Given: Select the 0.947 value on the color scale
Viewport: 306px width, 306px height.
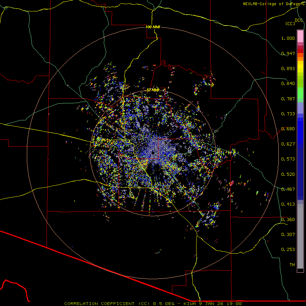Looking at the screenshot, I should coord(288,53).
